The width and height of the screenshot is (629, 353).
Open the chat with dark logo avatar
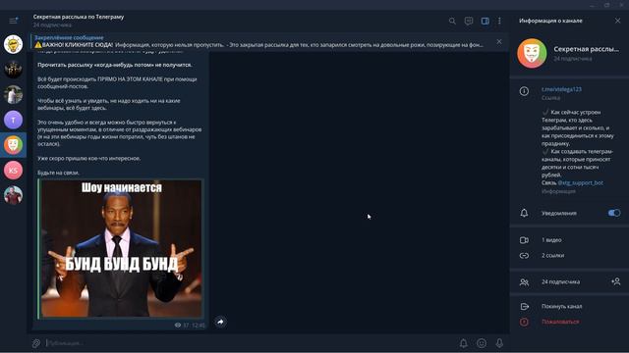[13, 70]
